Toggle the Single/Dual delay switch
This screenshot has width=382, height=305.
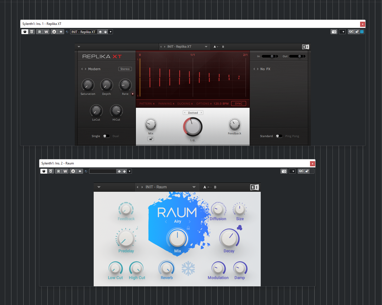(106, 136)
